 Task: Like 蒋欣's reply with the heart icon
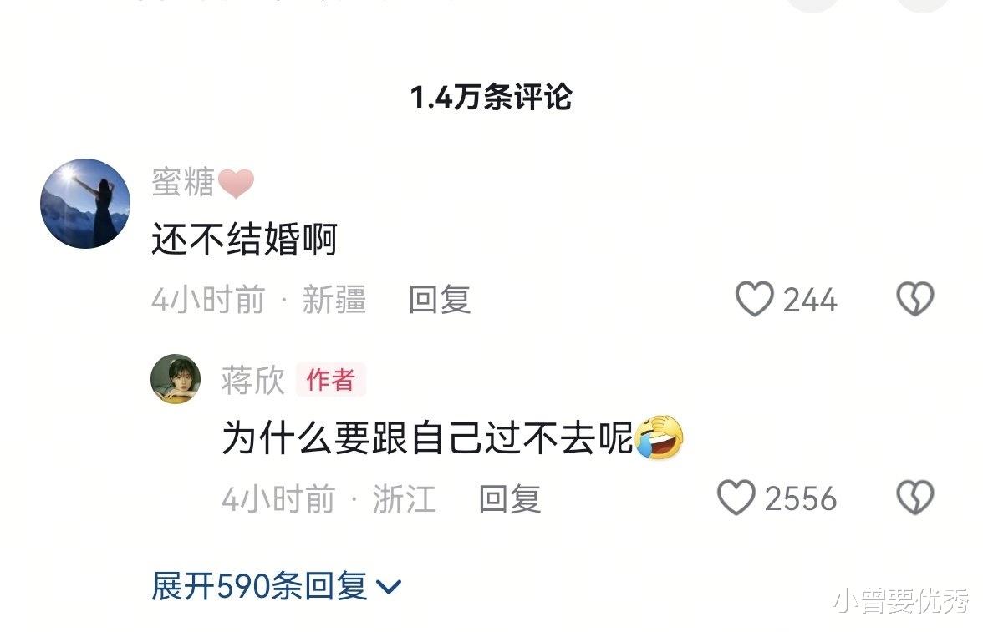point(736,498)
